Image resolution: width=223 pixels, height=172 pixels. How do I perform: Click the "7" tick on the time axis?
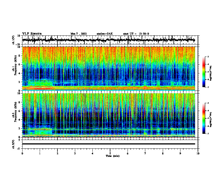[145, 153]
